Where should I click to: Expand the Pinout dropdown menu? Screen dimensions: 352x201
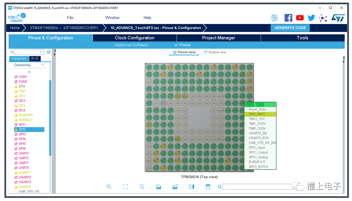[x=182, y=45]
